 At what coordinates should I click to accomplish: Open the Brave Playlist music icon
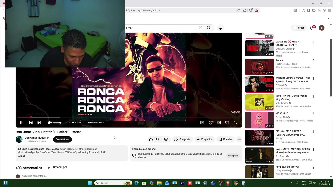click(303, 10)
